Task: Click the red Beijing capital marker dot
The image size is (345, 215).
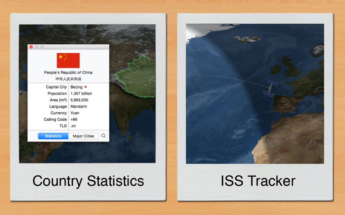Action: [85, 87]
